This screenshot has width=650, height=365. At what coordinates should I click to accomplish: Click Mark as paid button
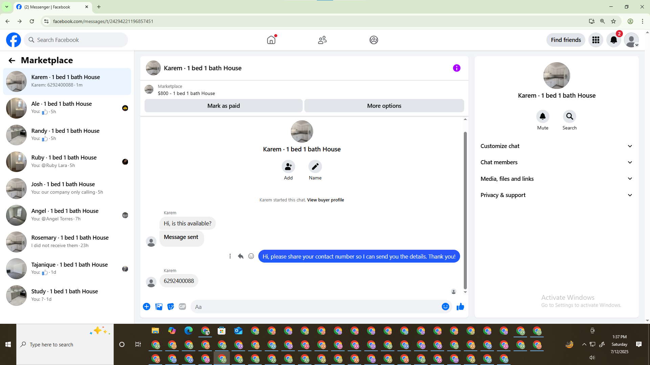click(223, 106)
